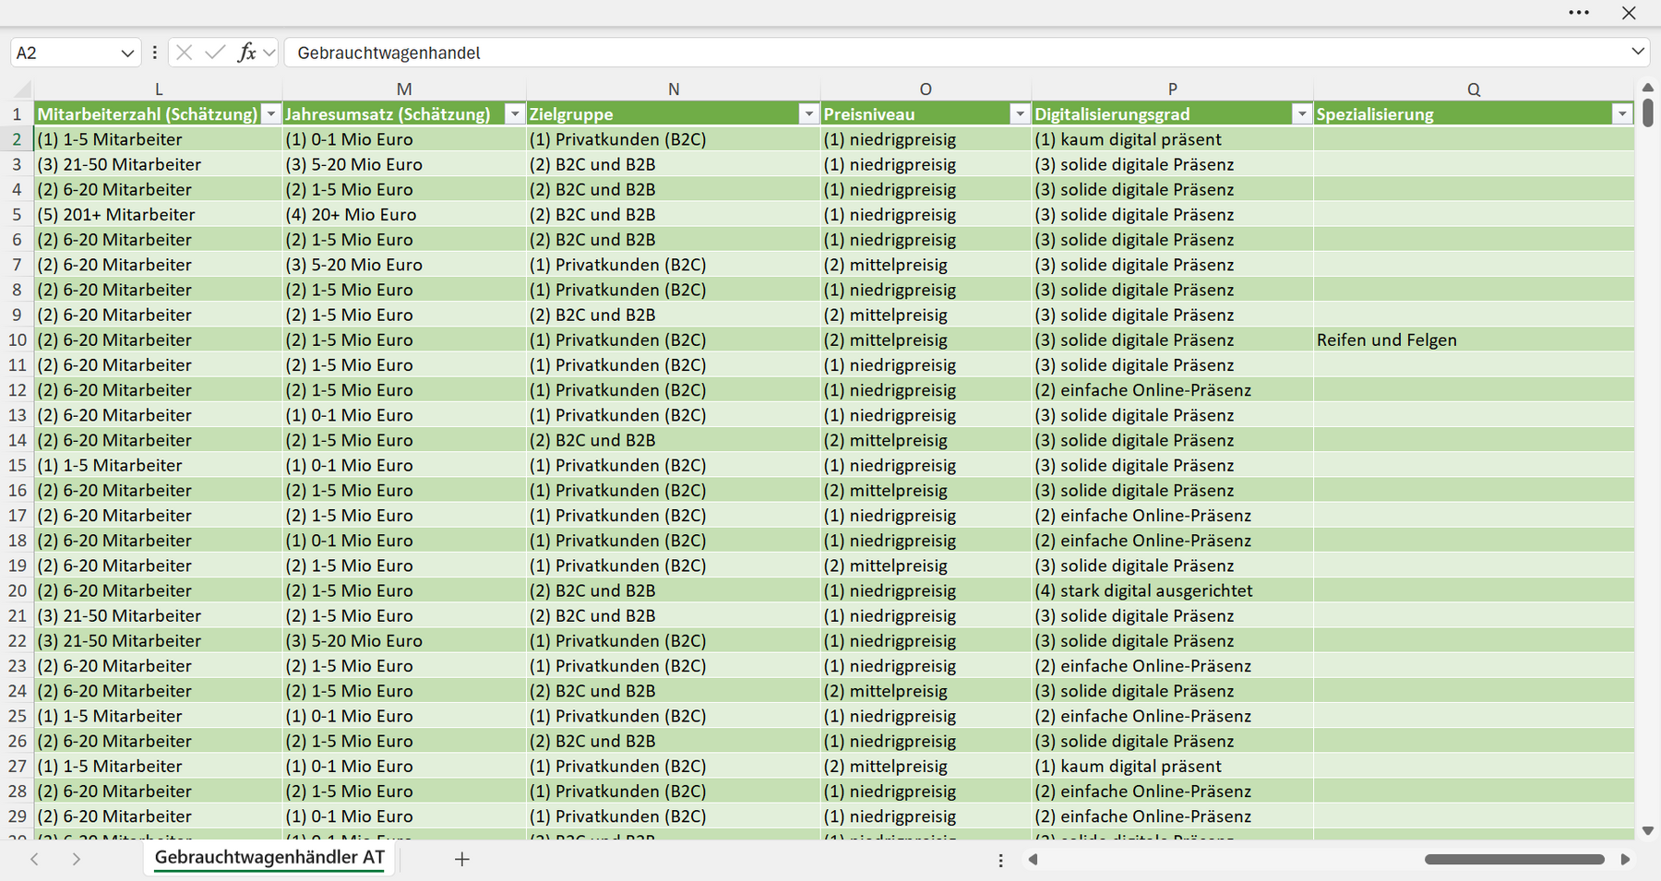Select '(3) 21-50 Mitarbeiter' in row 3
The image size is (1661, 881).
point(159,164)
